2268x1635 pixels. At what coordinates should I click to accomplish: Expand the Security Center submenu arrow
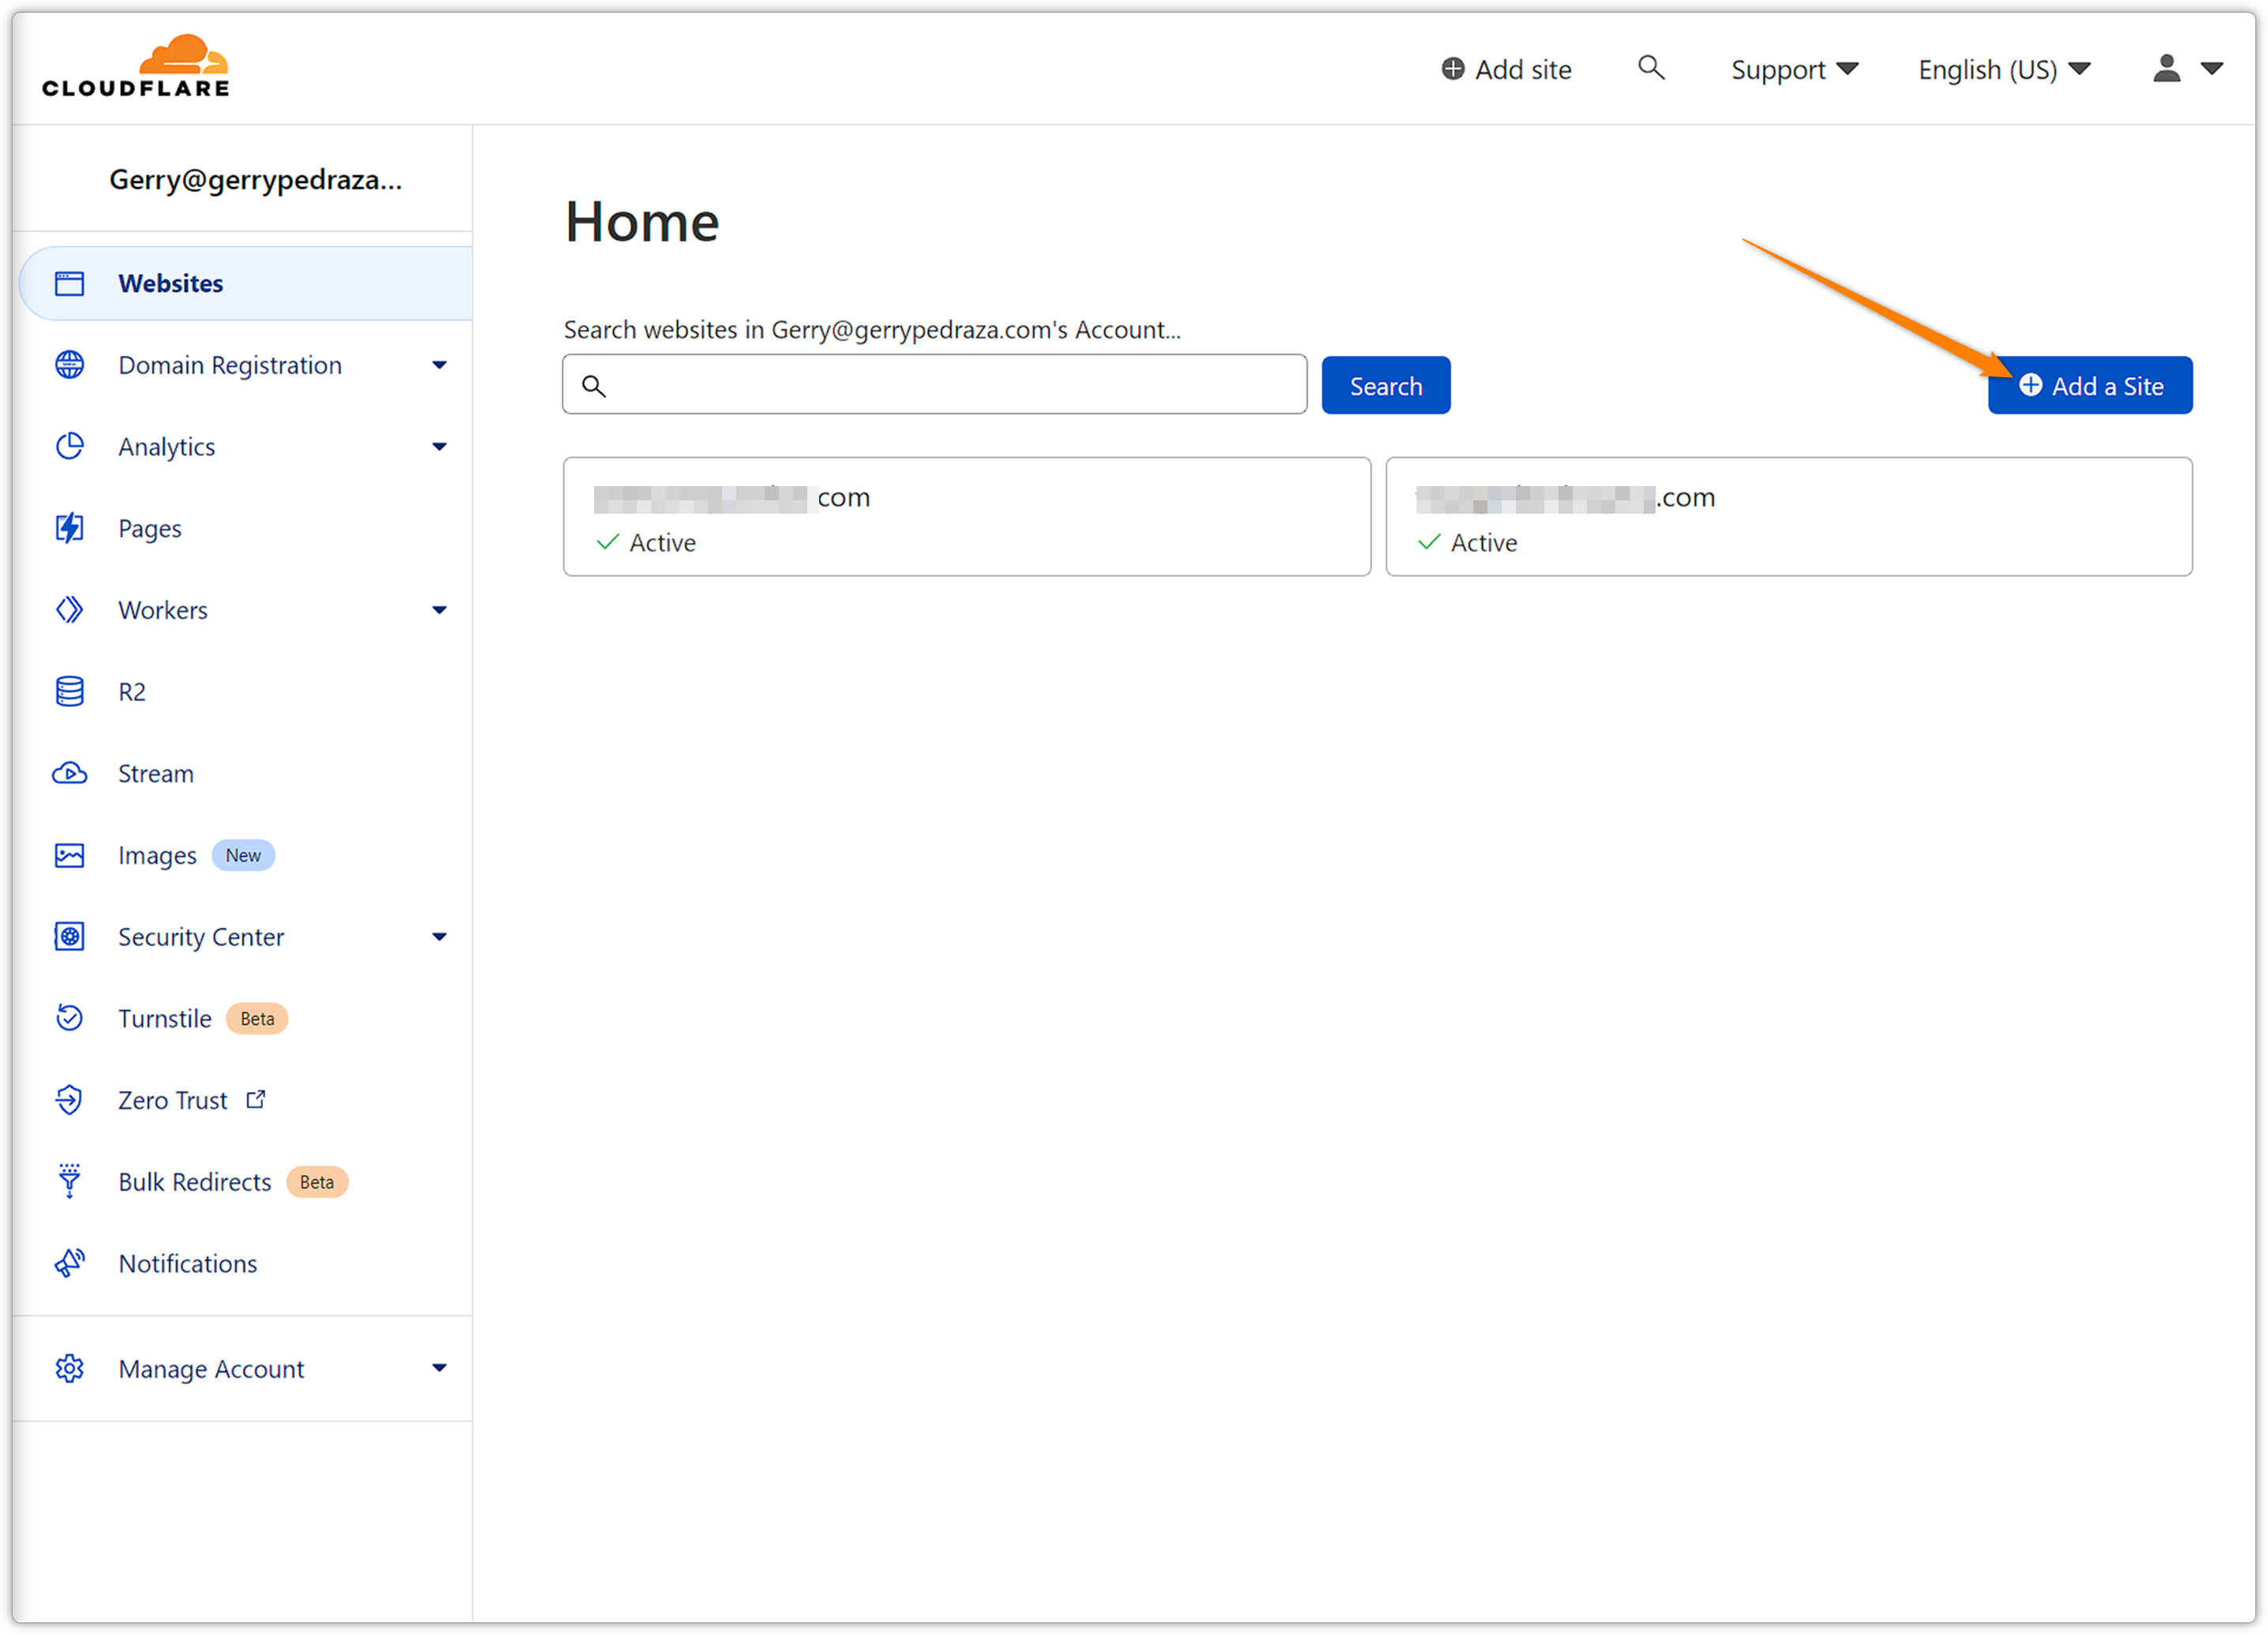[439, 936]
